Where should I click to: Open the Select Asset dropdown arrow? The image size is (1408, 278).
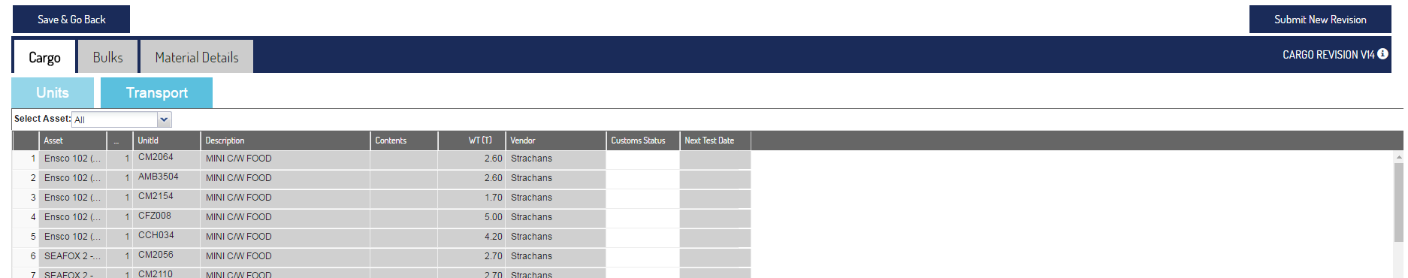point(164,119)
